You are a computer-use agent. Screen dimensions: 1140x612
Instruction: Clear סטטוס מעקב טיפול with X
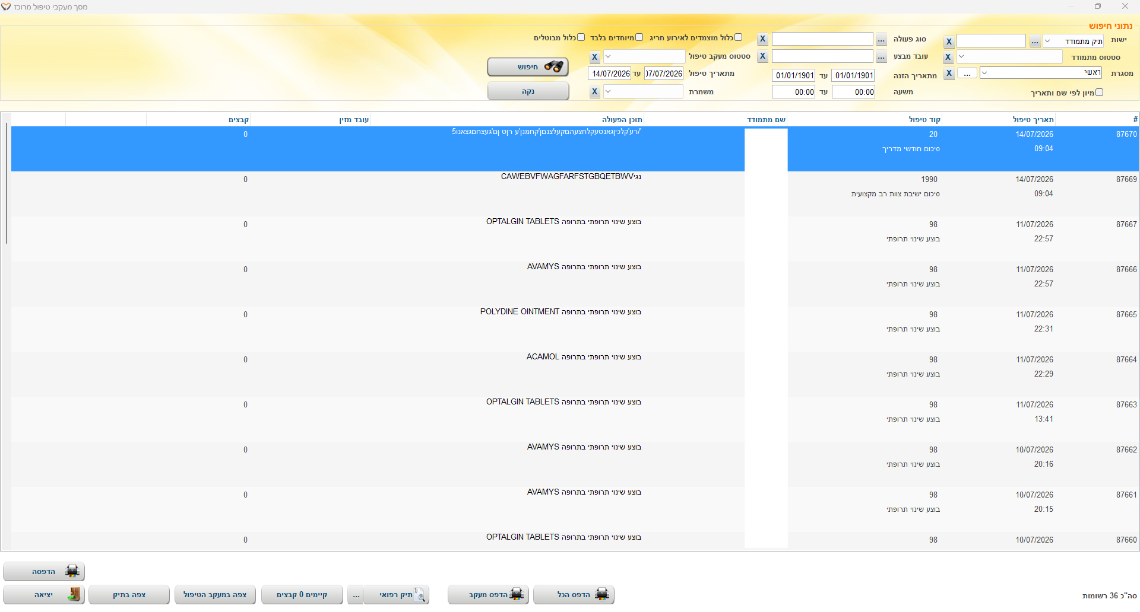click(x=595, y=57)
